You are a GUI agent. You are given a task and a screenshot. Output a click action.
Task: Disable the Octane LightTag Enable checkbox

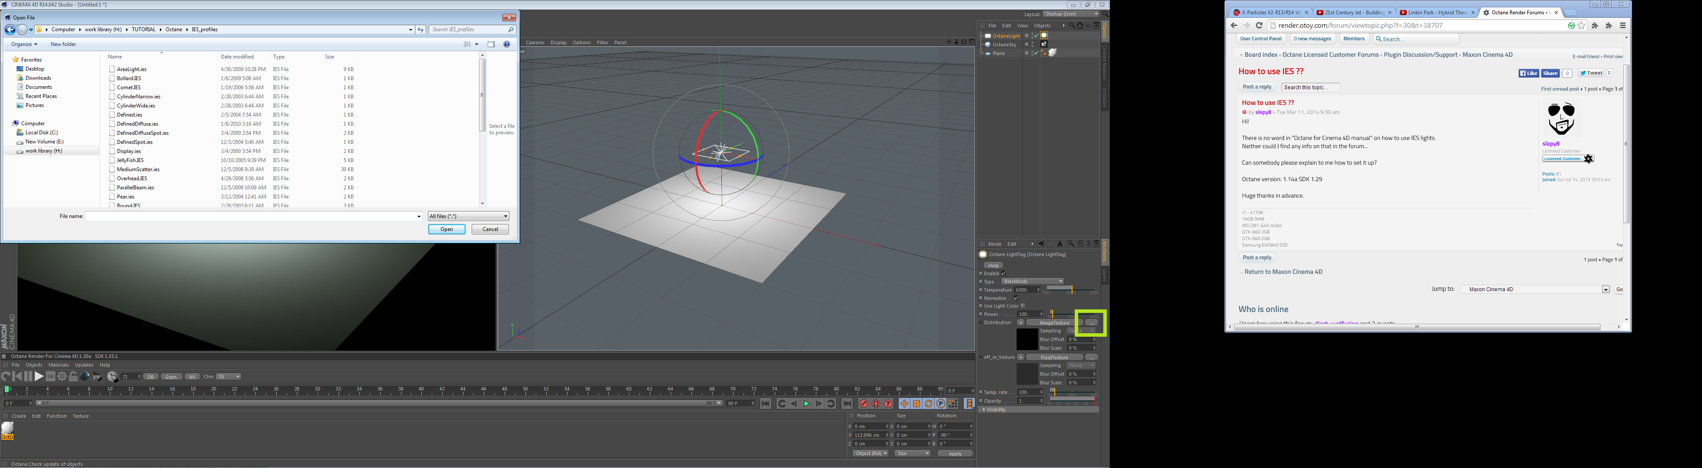click(x=1004, y=273)
